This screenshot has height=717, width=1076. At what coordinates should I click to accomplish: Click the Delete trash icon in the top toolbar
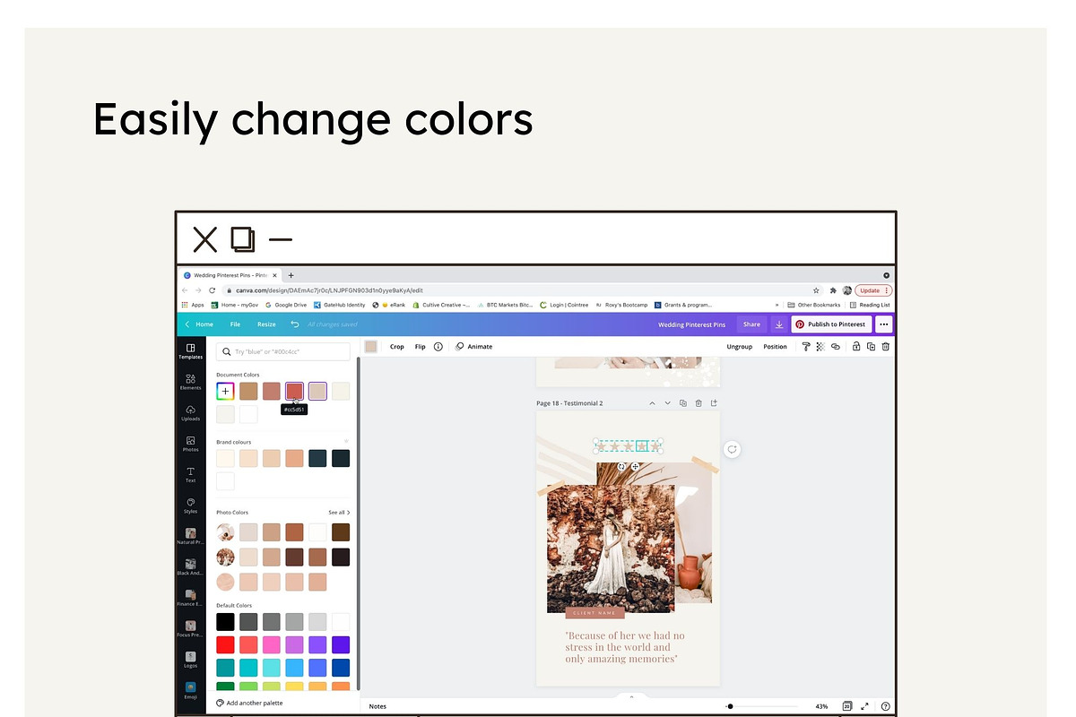click(885, 346)
